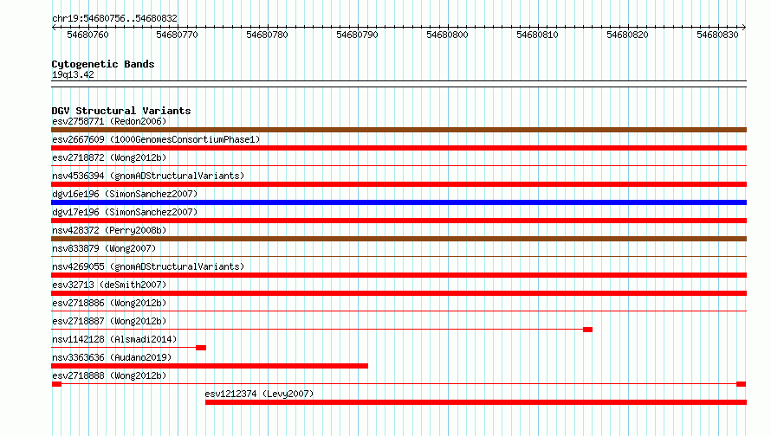Select the brown nsv428372 variant bar
This screenshot has width=771, height=436.
tap(398, 239)
